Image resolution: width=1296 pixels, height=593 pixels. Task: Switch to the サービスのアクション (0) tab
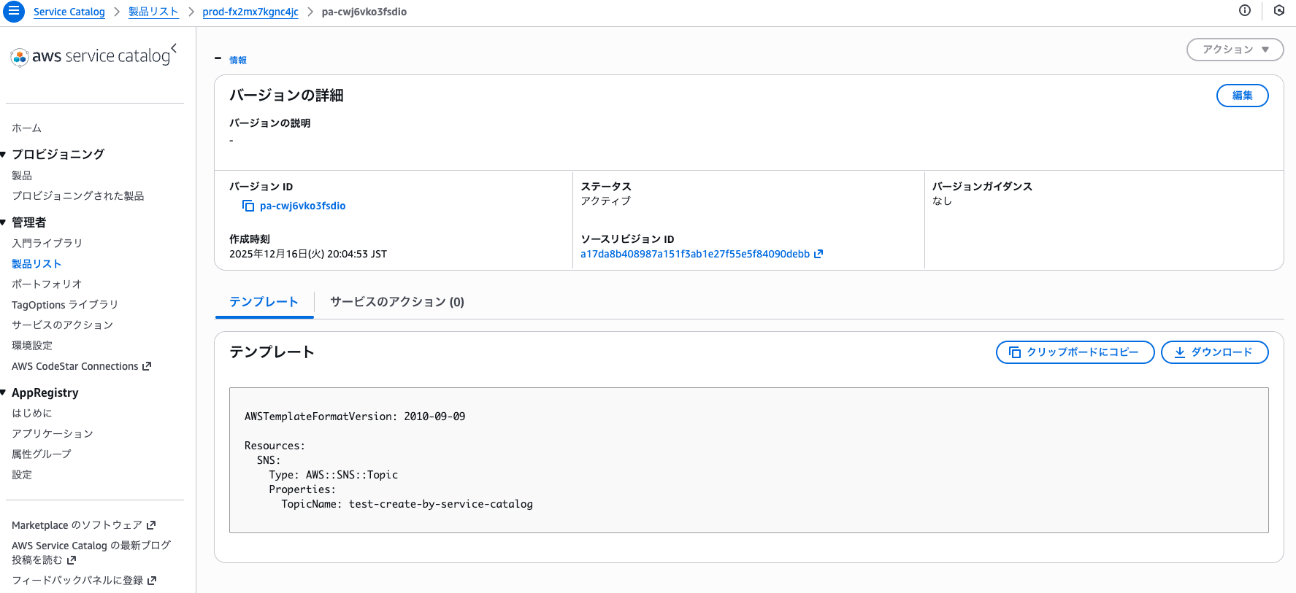pyautogui.click(x=396, y=302)
